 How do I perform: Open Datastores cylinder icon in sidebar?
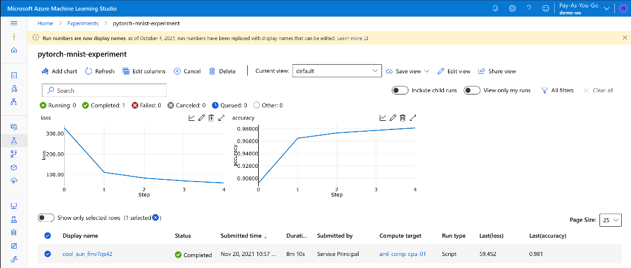[x=14, y=232]
